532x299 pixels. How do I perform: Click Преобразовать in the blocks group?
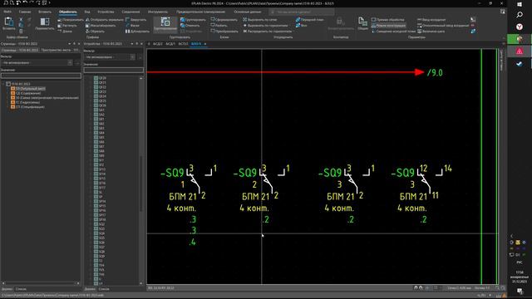point(224,32)
